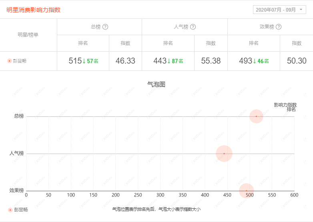The image size is (313, 222).
Task: Click the 人气榜 y-axis label in chart
Action: [16, 153]
